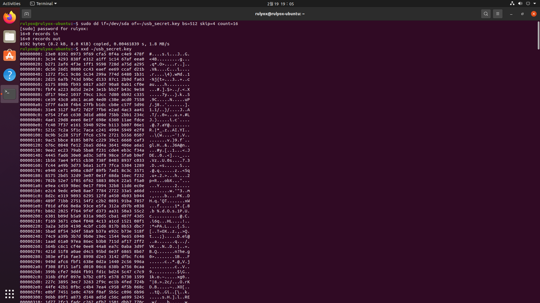This screenshot has width=540, height=303.
Task: Open the Files manager in dock
Action: [10, 37]
